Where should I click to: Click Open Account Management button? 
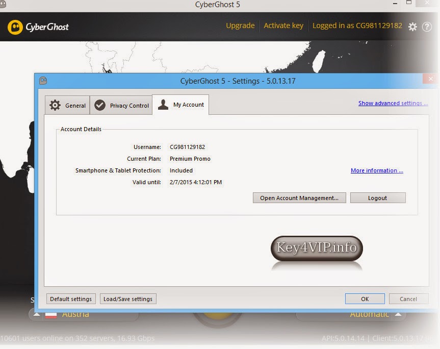pos(299,198)
